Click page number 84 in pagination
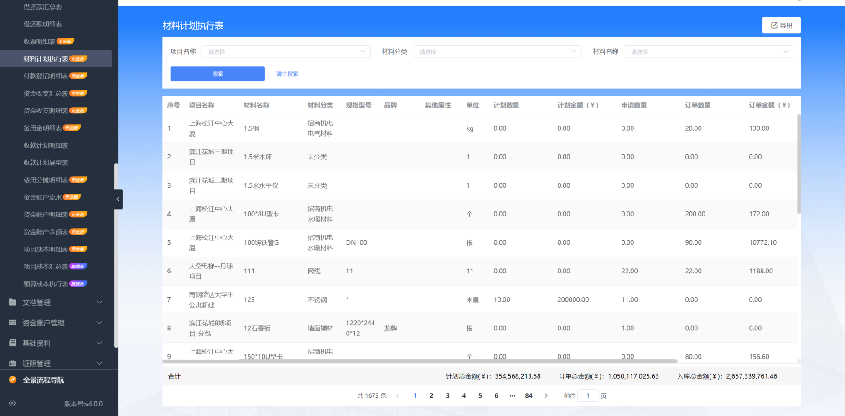 (x=529, y=395)
